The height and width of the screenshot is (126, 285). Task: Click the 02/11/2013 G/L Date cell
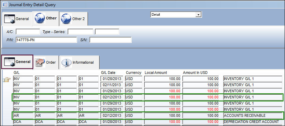pyautogui.click(x=112, y=85)
